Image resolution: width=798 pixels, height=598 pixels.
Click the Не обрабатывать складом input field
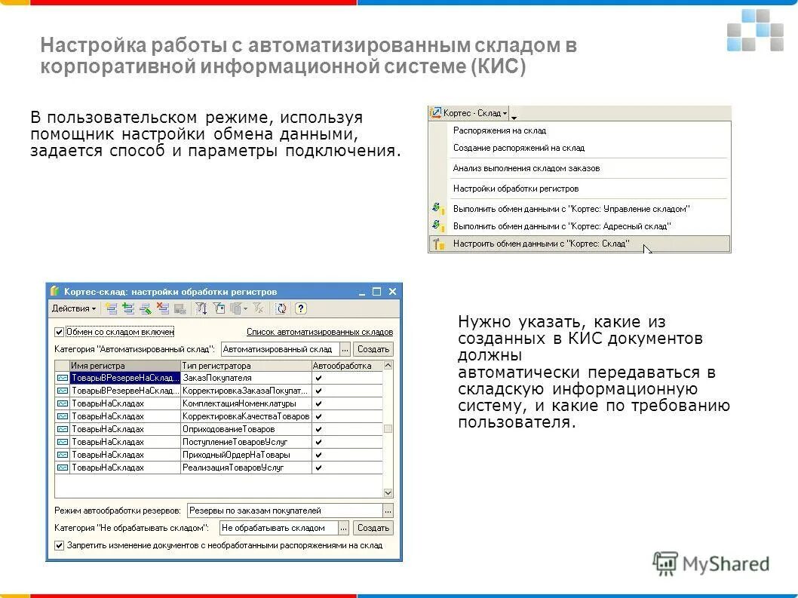click(279, 529)
